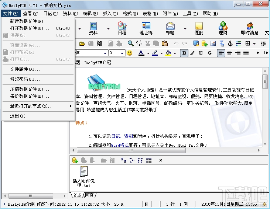Click the open folder toolbar icon

pos(82,43)
